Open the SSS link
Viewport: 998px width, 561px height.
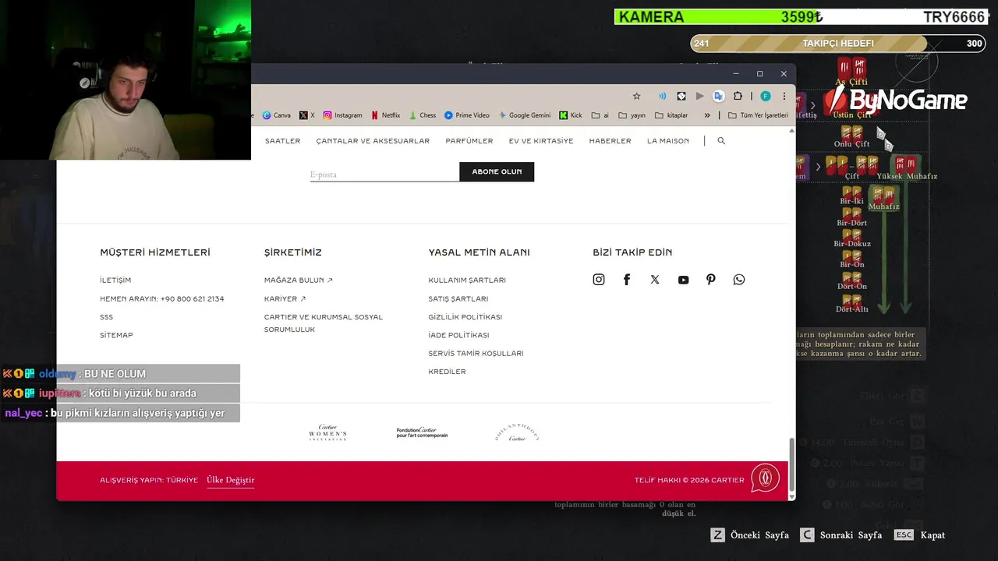[106, 317]
